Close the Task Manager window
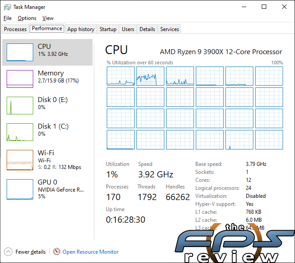295x263 pixels. coord(284,7)
